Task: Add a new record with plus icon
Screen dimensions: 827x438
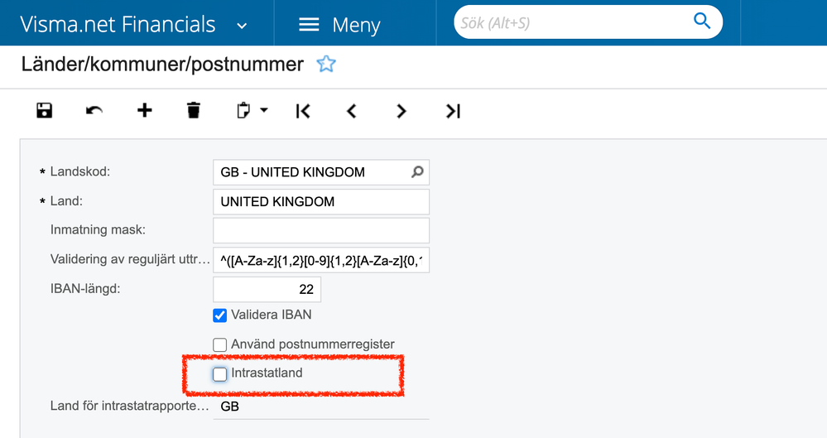Action: pos(144,110)
